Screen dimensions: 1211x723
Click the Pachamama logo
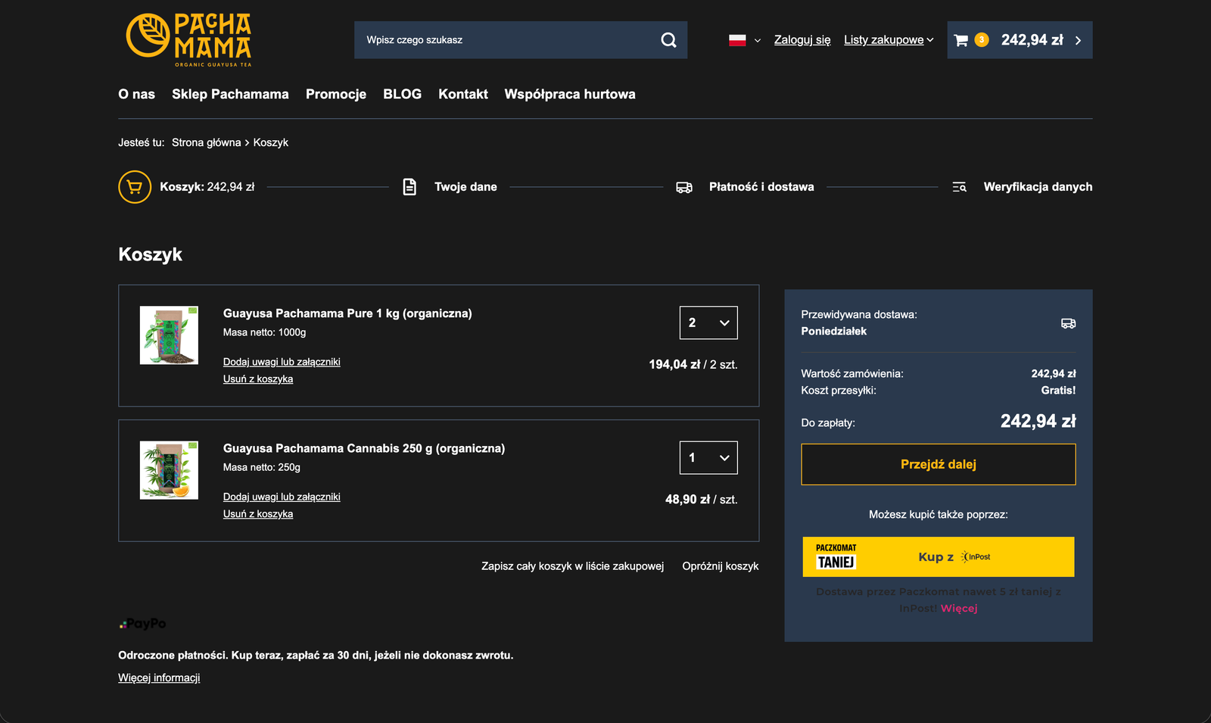click(188, 39)
